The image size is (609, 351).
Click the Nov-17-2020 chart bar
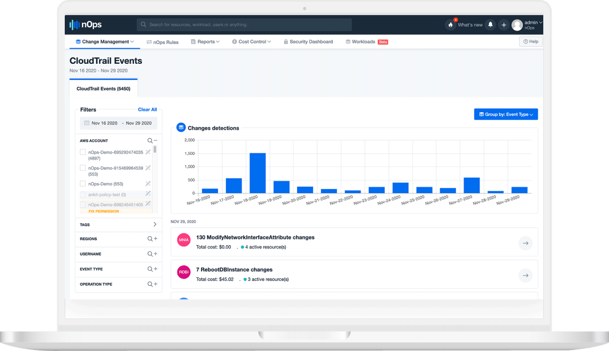(234, 185)
